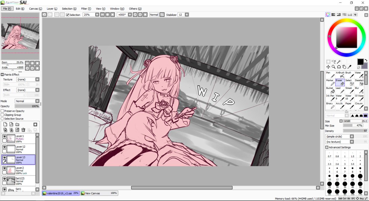Choose the lasso selection tool
The width and height of the screenshot is (369, 201).
click(x=334, y=62)
